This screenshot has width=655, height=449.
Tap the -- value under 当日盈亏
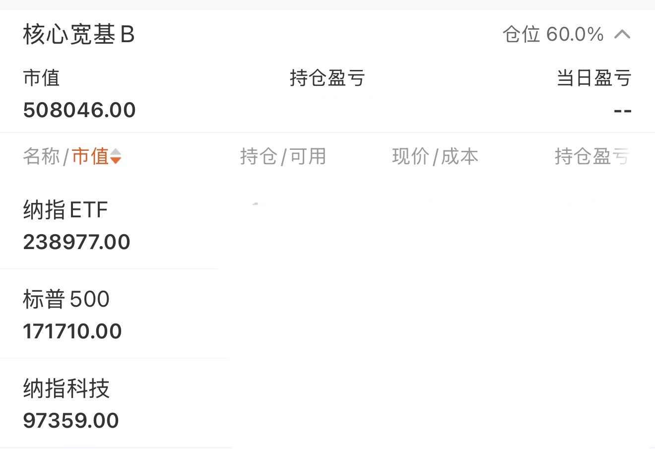622,111
